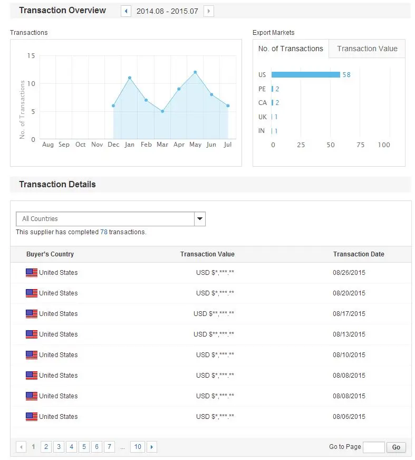Open page 5 in pagination
This screenshot has width=415, height=460.
84,447
